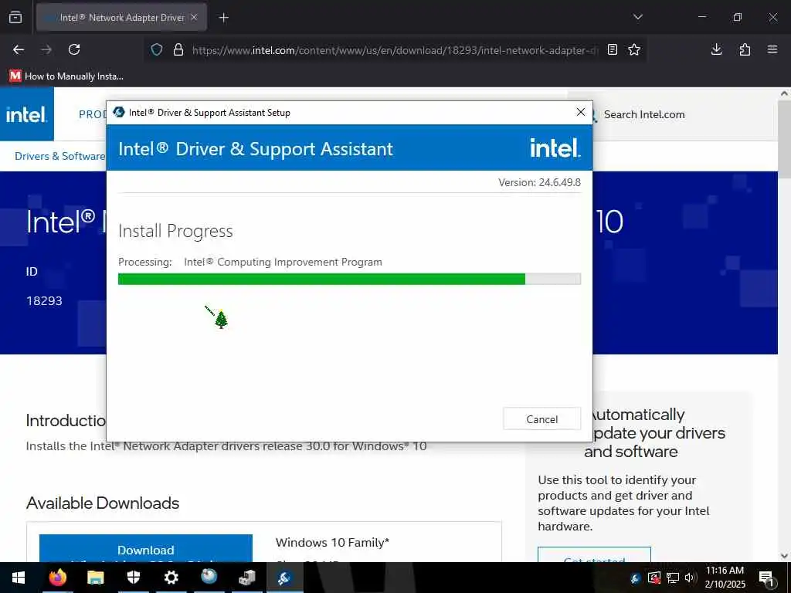This screenshot has width=791, height=593.
Task: Click the 'Available Downloads' heading
Action: [x=103, y=503]
